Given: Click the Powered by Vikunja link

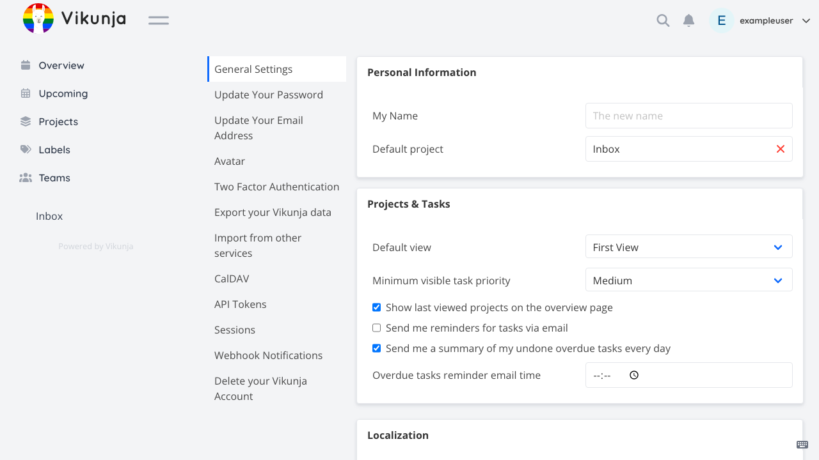Looking at the screenshot, I should pos(96,246).
